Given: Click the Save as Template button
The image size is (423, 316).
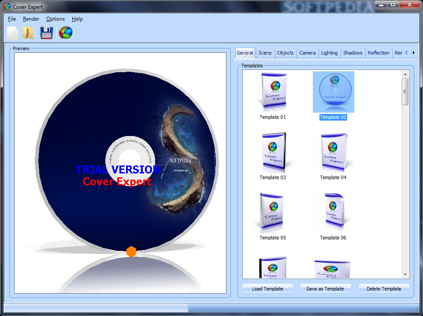Looking at the screenshot, I should [x=325, y=289].
